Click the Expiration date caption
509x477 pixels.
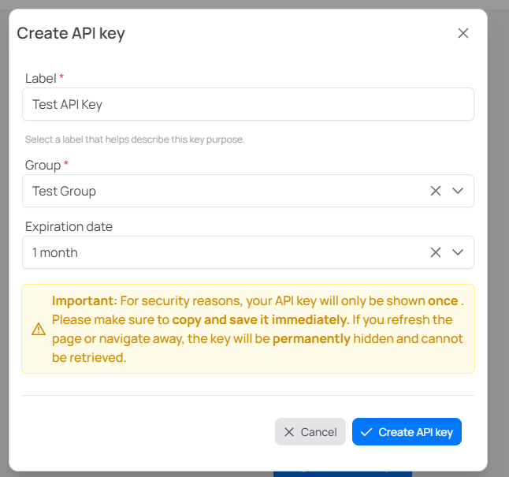coord(69,226)
